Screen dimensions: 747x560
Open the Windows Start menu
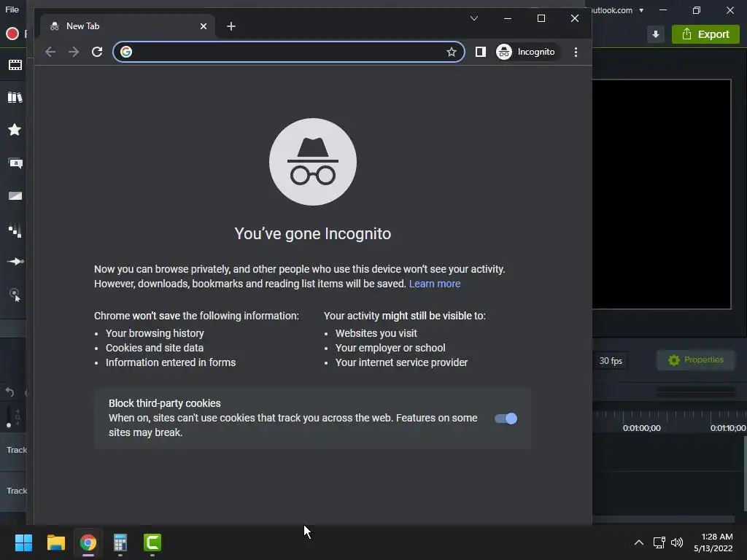click(23, 542)
